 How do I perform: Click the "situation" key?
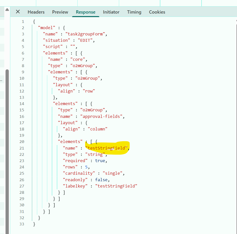point(57,40)
